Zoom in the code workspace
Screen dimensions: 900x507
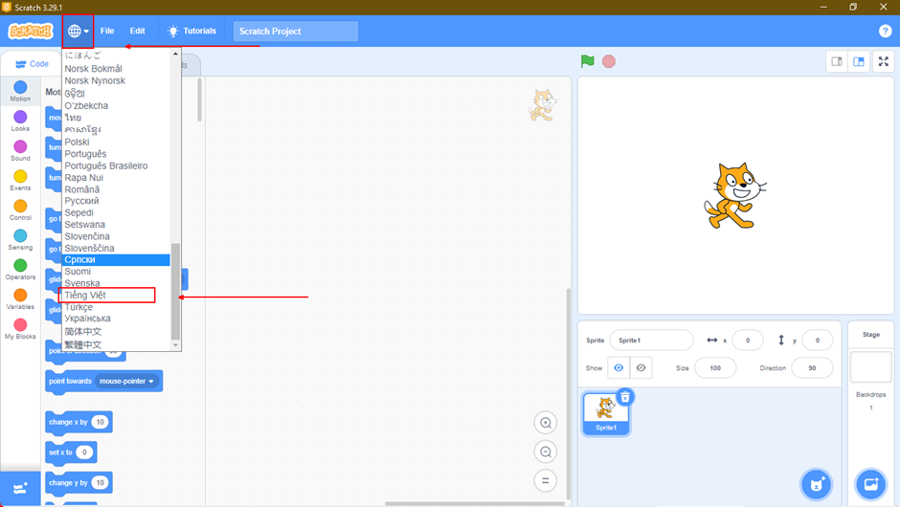[546, 423]
